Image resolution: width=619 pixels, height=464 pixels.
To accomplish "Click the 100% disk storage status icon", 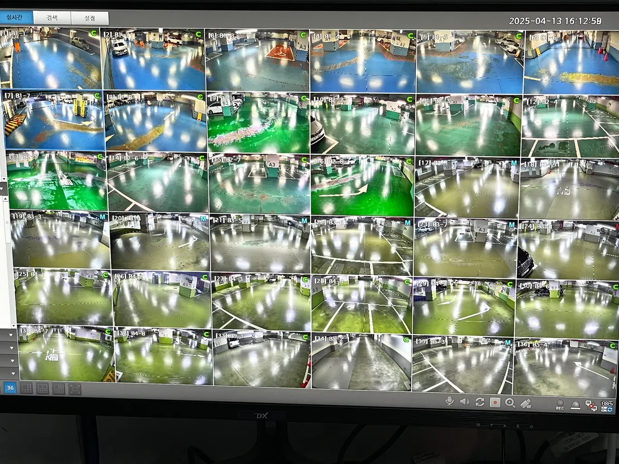I will coord(607,406).
